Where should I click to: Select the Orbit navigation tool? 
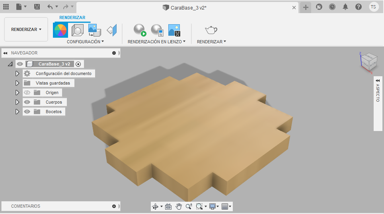(155, 206)
